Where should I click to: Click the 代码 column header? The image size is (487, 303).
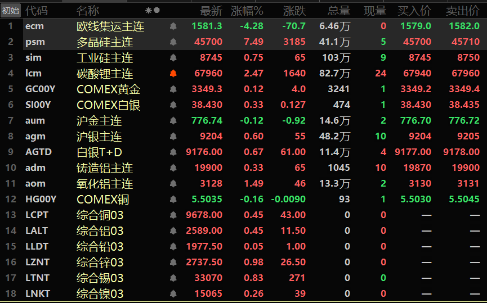[x=37, y=11]
